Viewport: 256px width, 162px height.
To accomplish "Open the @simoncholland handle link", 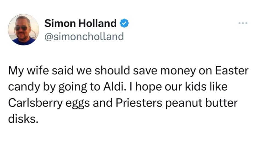I will pos(84,36).
